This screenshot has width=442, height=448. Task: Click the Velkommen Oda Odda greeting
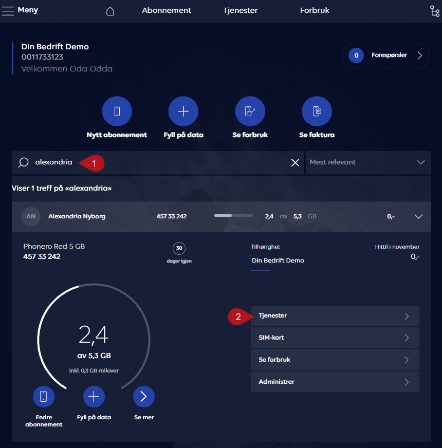tap(67, 68)
